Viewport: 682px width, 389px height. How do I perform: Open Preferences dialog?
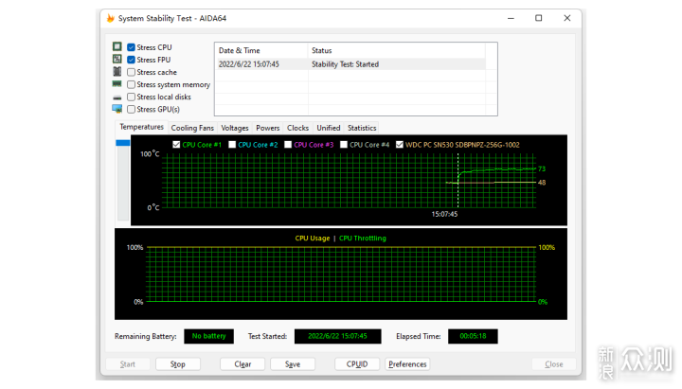click(x=407, y=364)
